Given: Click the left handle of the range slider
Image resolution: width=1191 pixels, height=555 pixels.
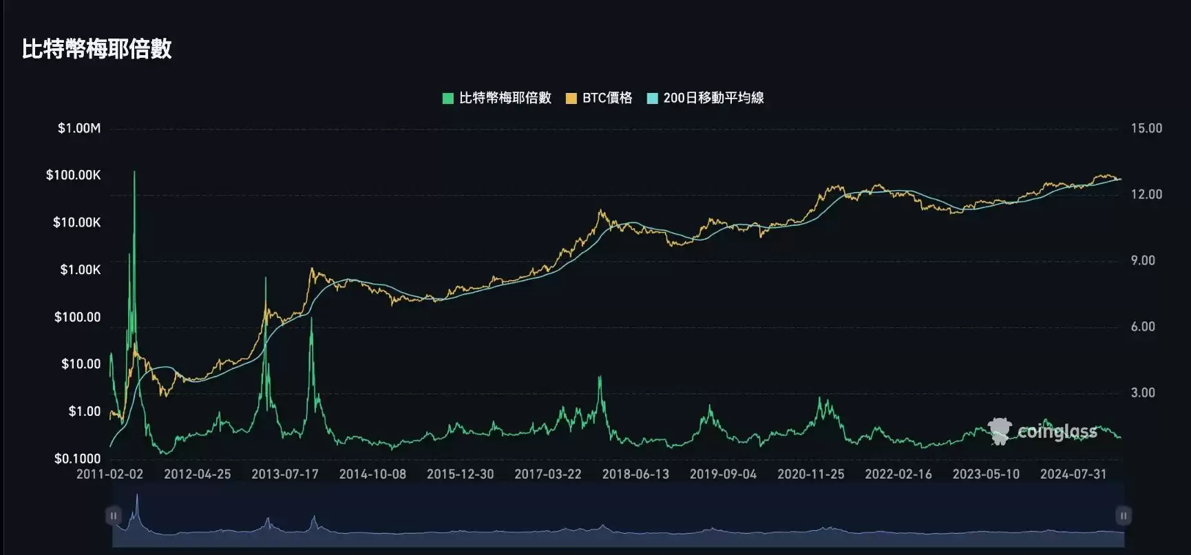Looking at the screenshot, I should [114, 516].
